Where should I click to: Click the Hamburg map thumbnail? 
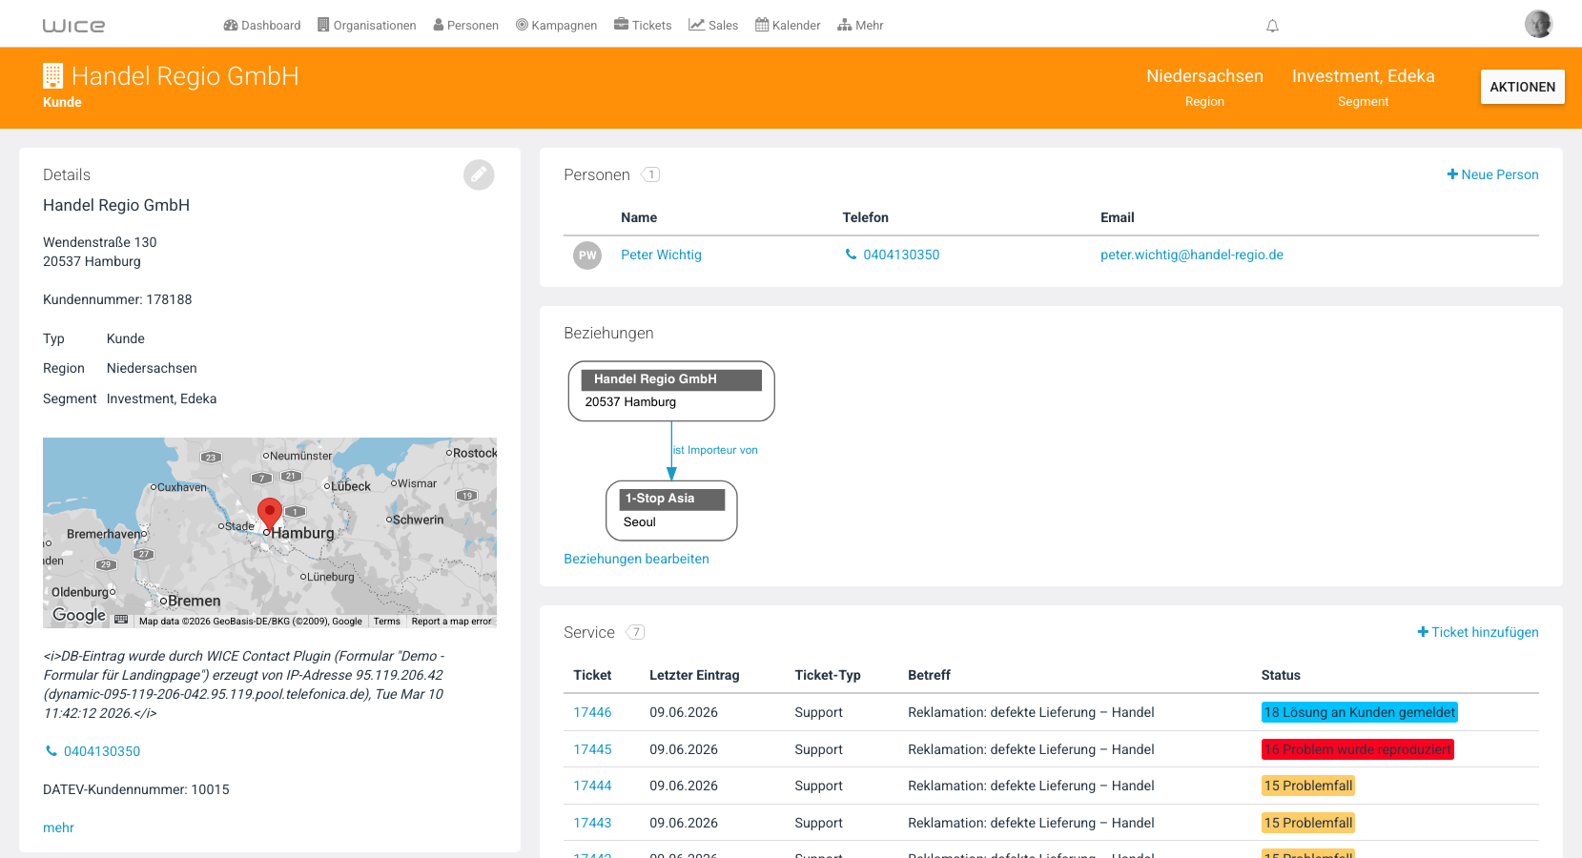(270, 533)
